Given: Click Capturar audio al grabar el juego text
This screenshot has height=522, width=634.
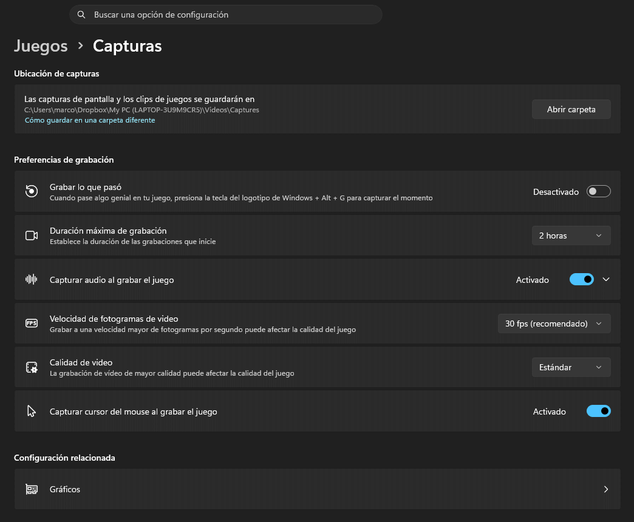Looking at the screenshot, I should tap(112, 280).
